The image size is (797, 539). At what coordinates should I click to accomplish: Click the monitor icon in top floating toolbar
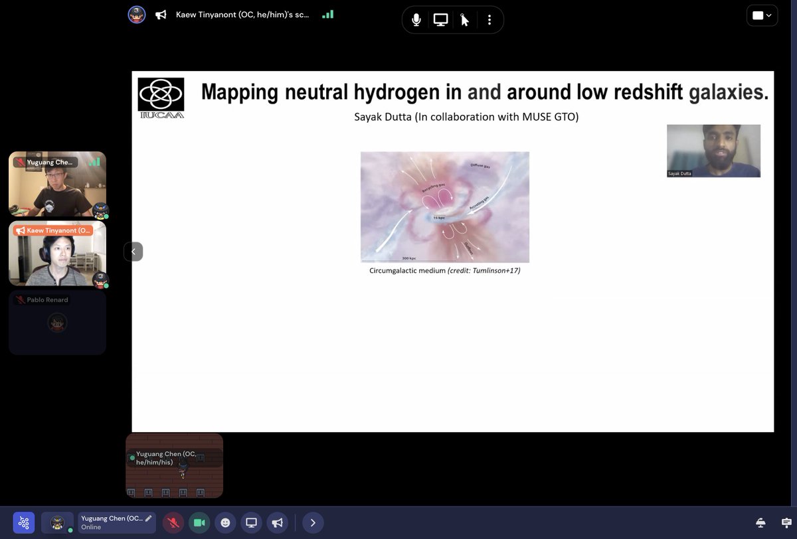[x=440, y=20]
